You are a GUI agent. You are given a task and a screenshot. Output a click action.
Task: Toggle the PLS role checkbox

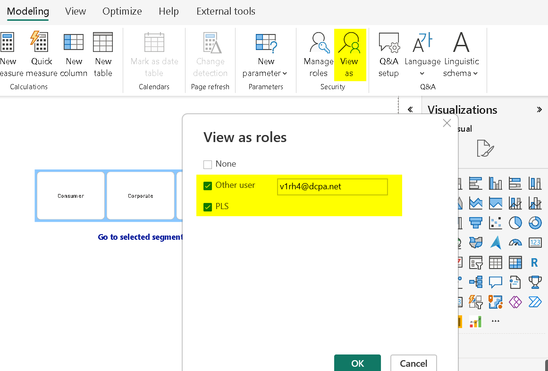pyautogui.click(x=208, y=207)
